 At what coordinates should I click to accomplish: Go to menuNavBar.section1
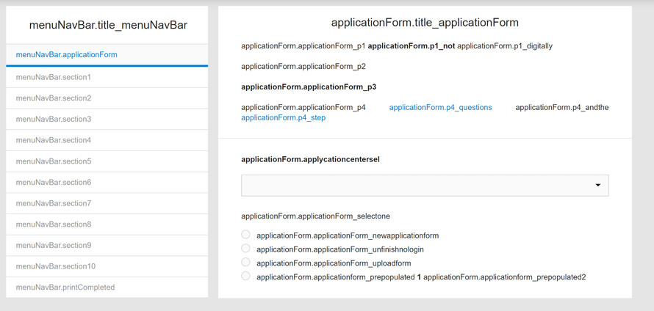pyautogui.click(x=107, y=77)
